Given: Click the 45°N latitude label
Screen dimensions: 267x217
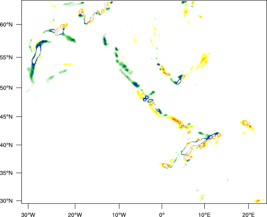Looking at the screenshot, I should 6,117.
